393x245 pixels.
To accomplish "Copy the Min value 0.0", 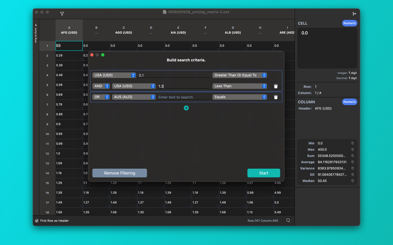I will [353, 143].
